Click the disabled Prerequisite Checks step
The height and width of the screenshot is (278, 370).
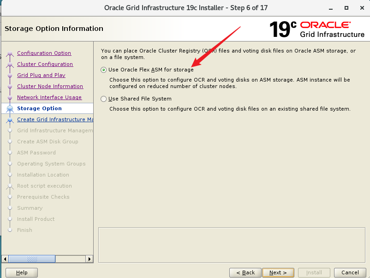tap(43, 197)
